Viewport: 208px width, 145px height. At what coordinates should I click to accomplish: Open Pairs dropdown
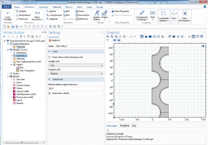coord(153,16)
